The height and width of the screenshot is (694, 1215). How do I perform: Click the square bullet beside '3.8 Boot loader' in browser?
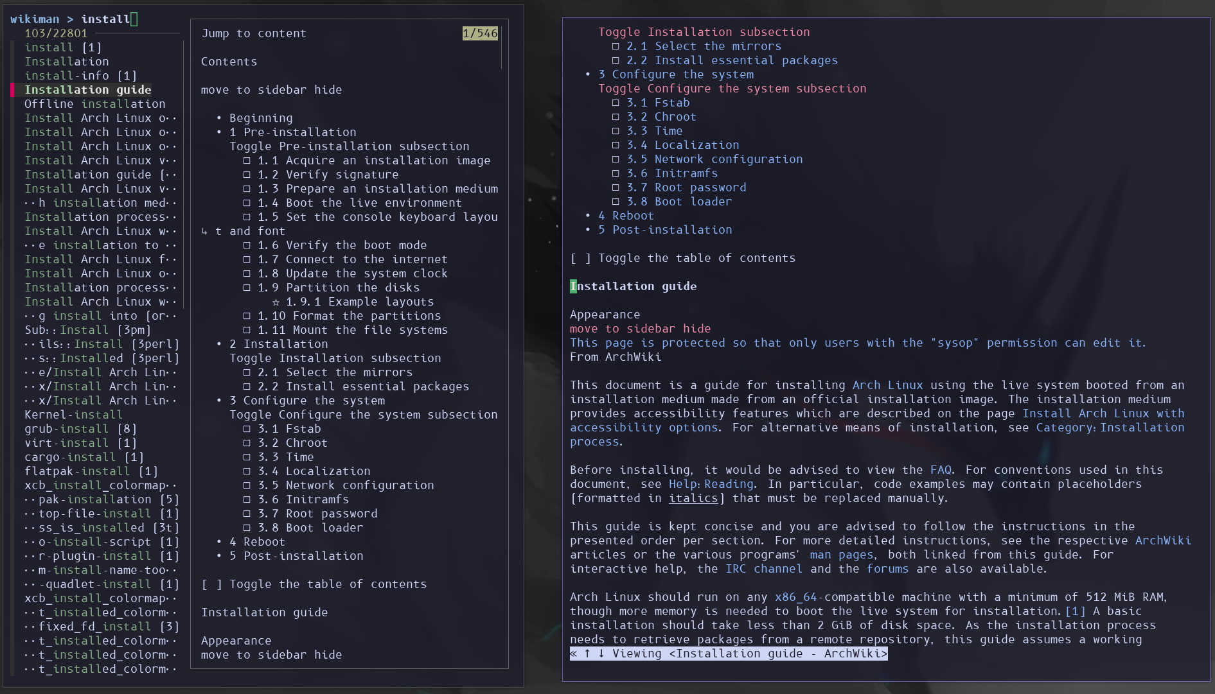coord(616,202)
